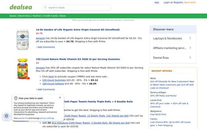Click Here link to activate coupon

[51, 76]
